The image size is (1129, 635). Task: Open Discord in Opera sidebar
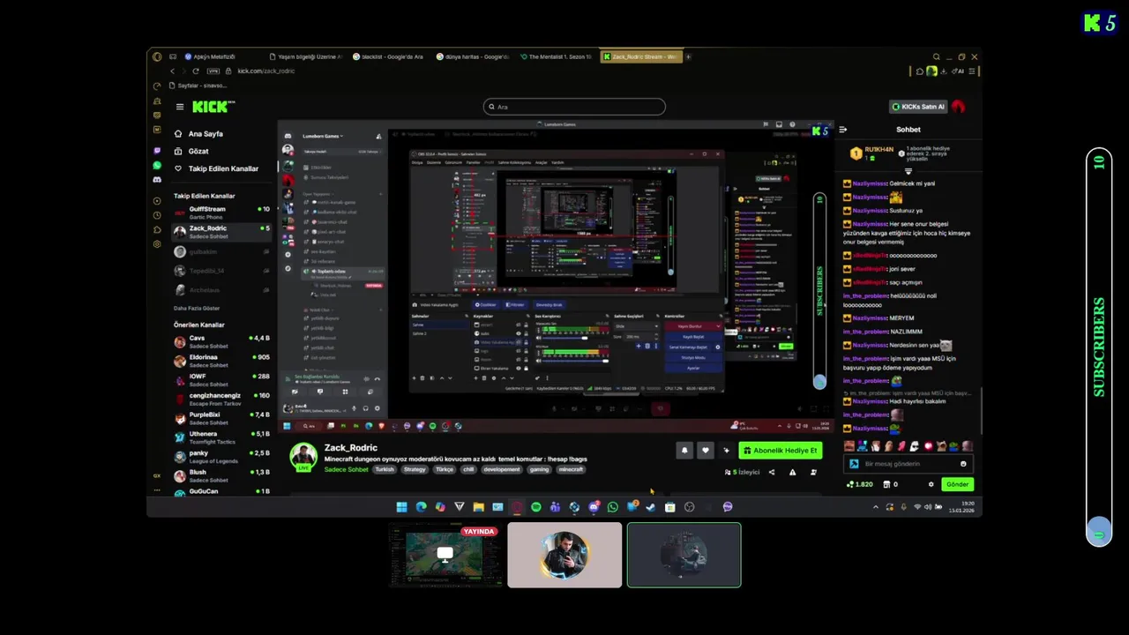[157, 179]
